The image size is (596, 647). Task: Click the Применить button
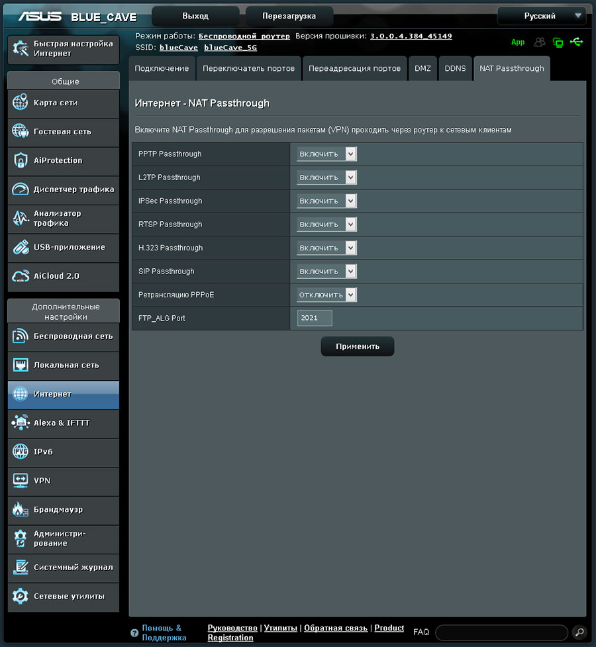[358, 346]
